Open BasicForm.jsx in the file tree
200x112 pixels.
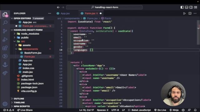coord(33,53)
